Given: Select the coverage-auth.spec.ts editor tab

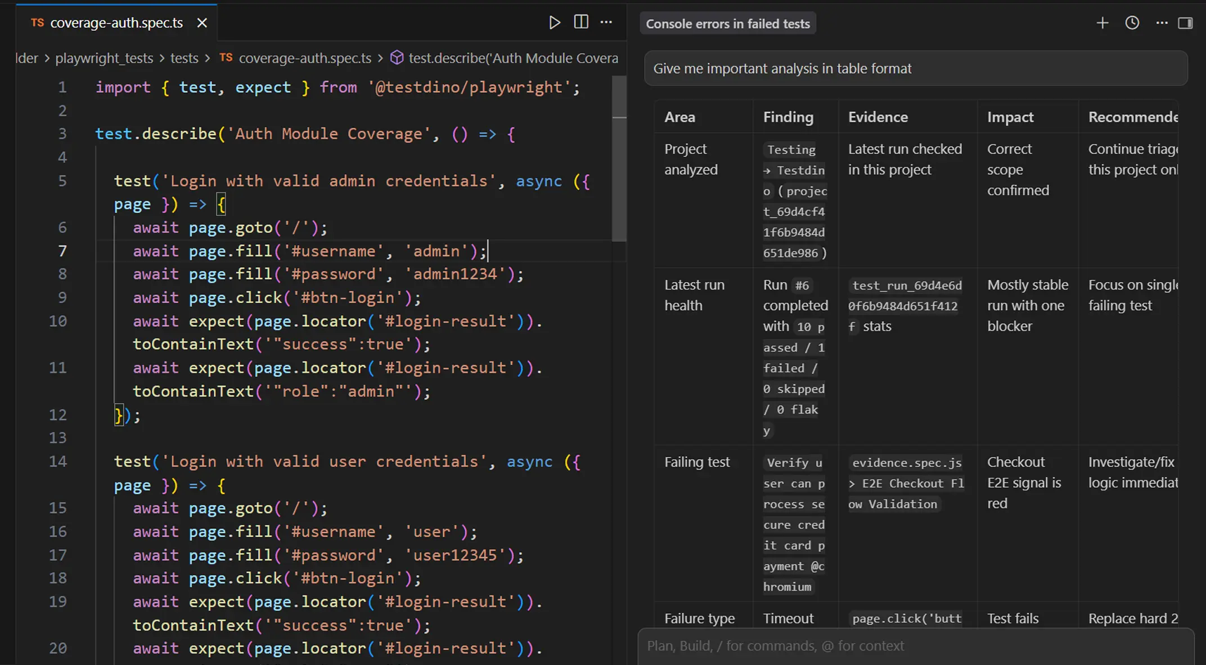Looking at the screenshot, I should pos(117,23).
